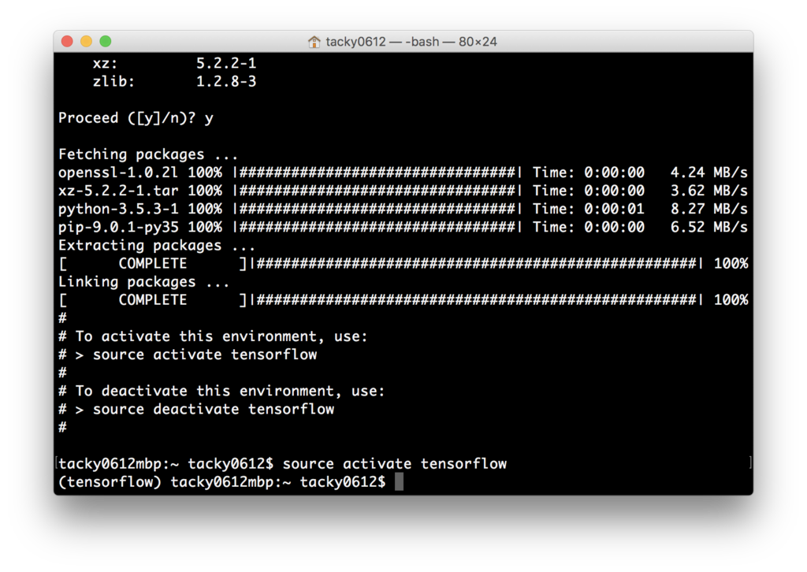This screenshot has height=572, width=807.
Task: Click the progress bar under Extracting packages
Action: [477, 263]
